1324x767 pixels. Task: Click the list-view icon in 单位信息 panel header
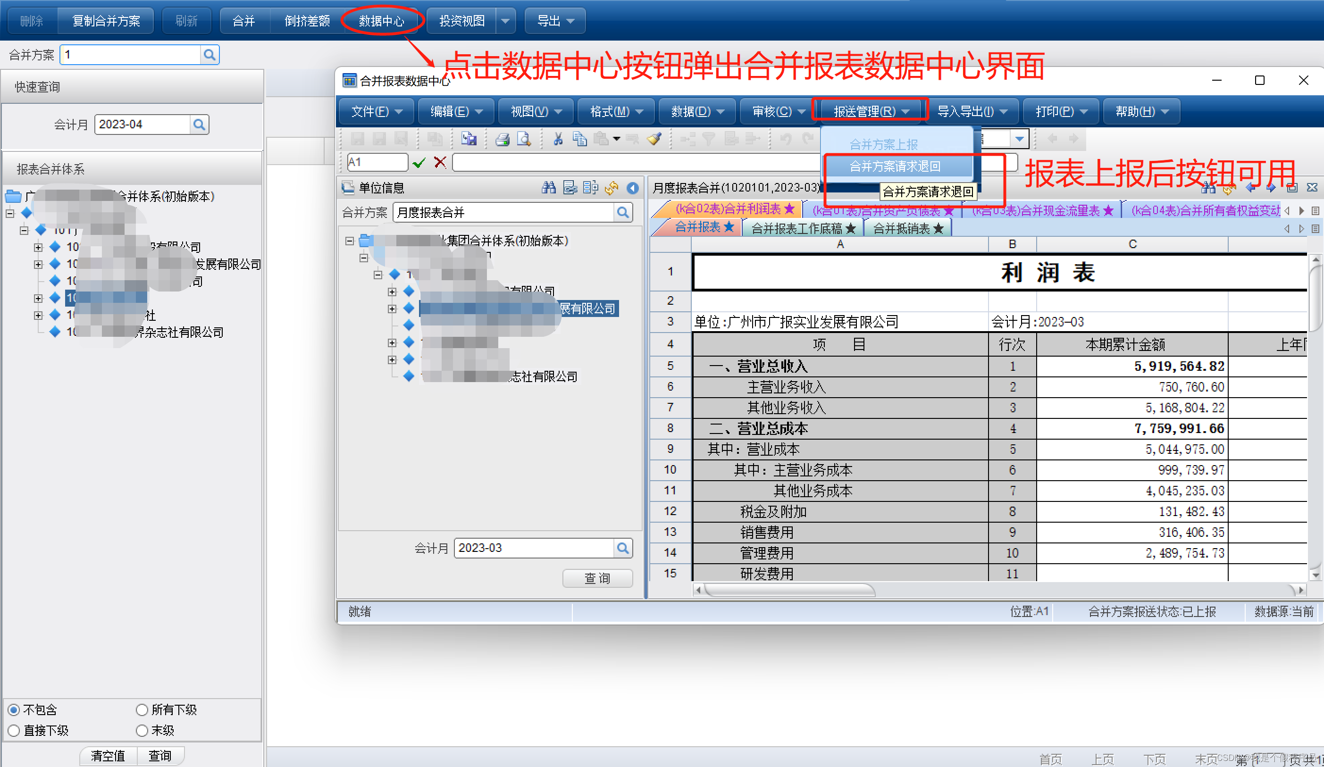[x=570, y=188]
